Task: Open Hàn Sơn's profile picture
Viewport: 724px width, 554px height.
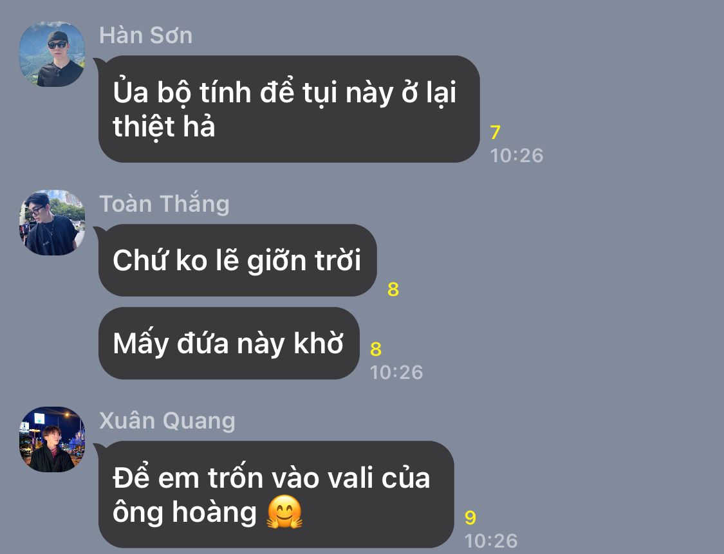Action: tap(51, 54)
